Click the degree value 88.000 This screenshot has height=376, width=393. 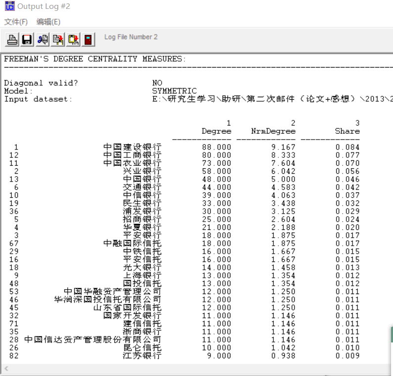[x=217, y=147]
